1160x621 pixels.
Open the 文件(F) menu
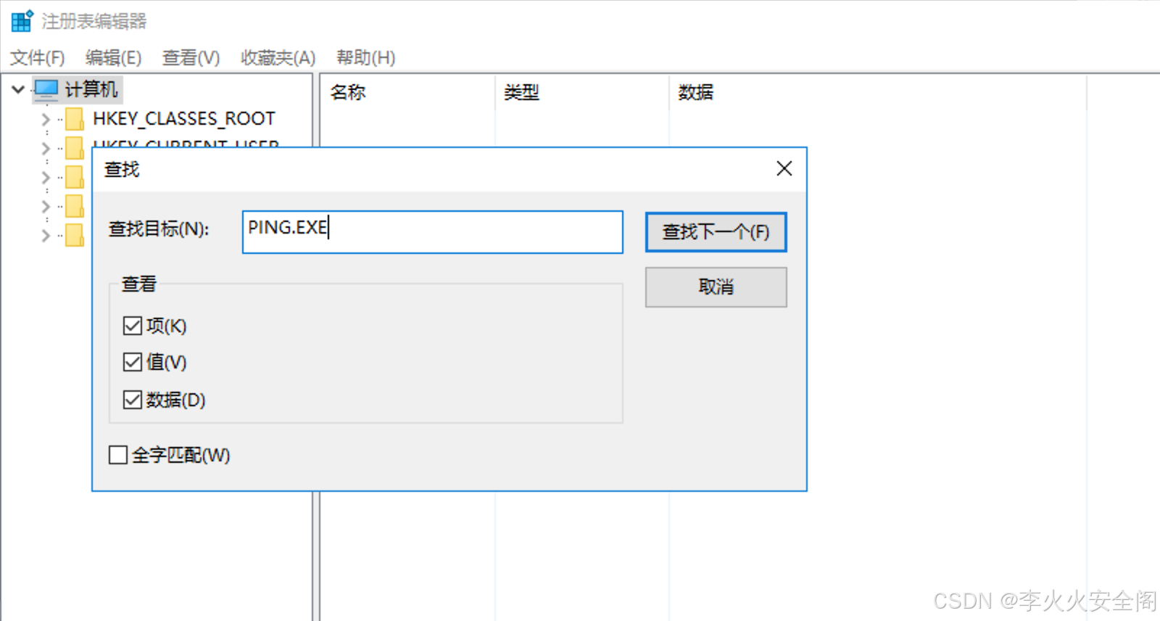37,58
